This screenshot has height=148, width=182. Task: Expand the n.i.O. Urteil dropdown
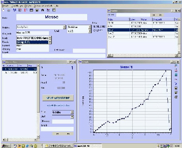coord(90,31)
